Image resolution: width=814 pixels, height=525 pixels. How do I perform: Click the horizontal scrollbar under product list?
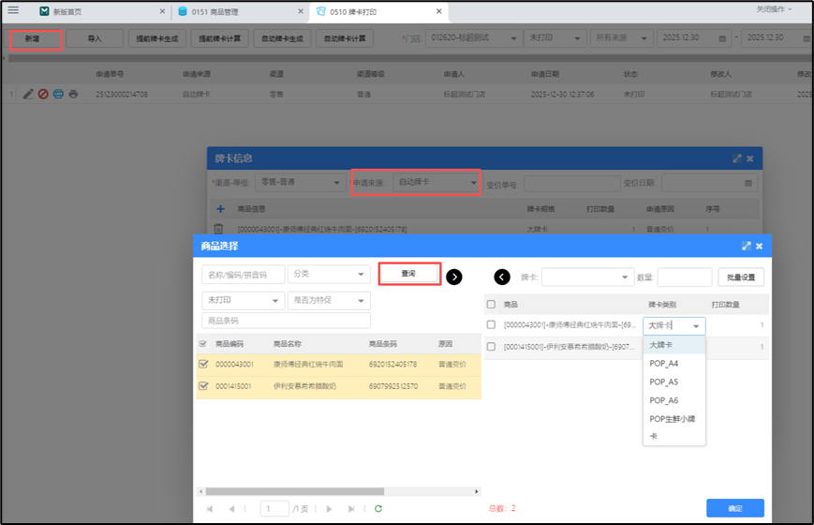[x=294, y=491]
